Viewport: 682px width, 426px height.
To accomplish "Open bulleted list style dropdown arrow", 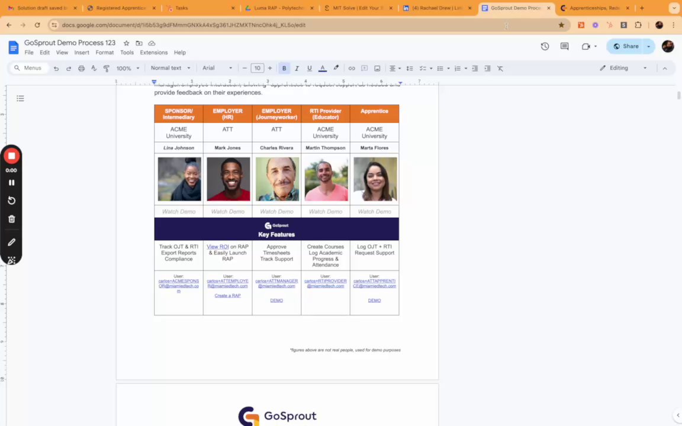I will pyautogui.click(x=448, y=68).
